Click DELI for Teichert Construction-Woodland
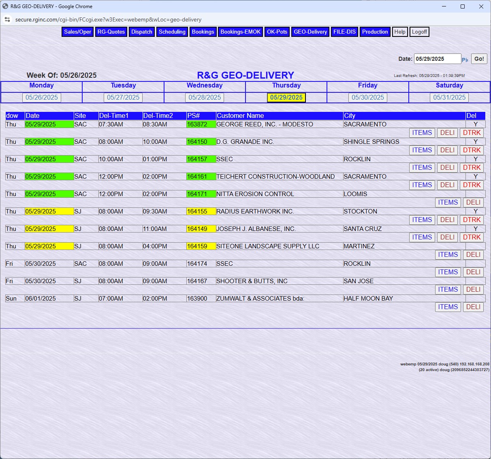The height and width of the screenshot is (459, 491). pyautogui.click(x=447, y=185)
